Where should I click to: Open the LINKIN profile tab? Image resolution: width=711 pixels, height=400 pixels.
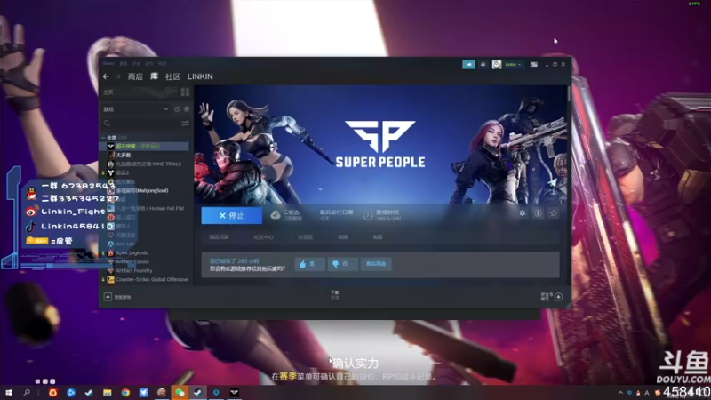pyautogui.click(x=200, y=76)
